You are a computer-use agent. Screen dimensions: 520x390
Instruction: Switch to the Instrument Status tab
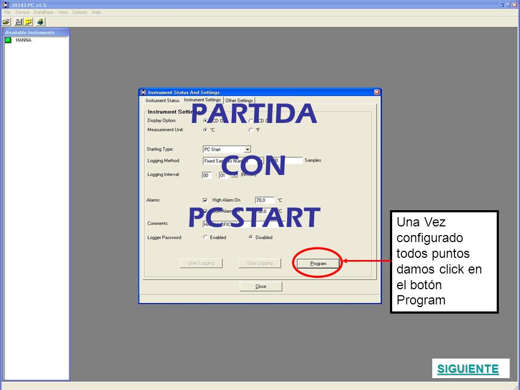coord(162,101)
